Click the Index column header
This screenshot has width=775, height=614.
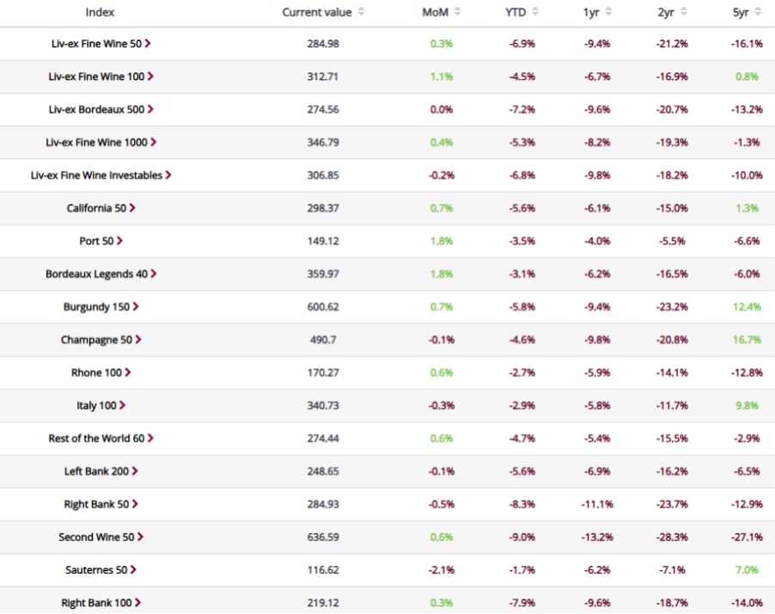click(x=100, y=12)
